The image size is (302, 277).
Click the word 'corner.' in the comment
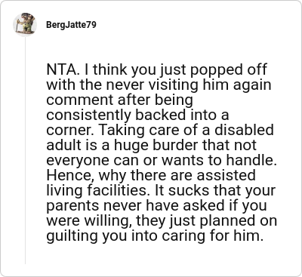pyautogui.click(x=70, y=131)
